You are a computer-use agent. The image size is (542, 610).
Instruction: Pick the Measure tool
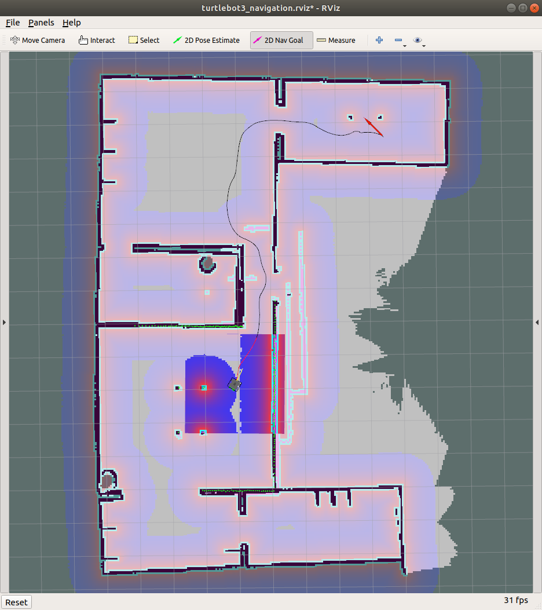pyautogui.click(x=336, y=40)
